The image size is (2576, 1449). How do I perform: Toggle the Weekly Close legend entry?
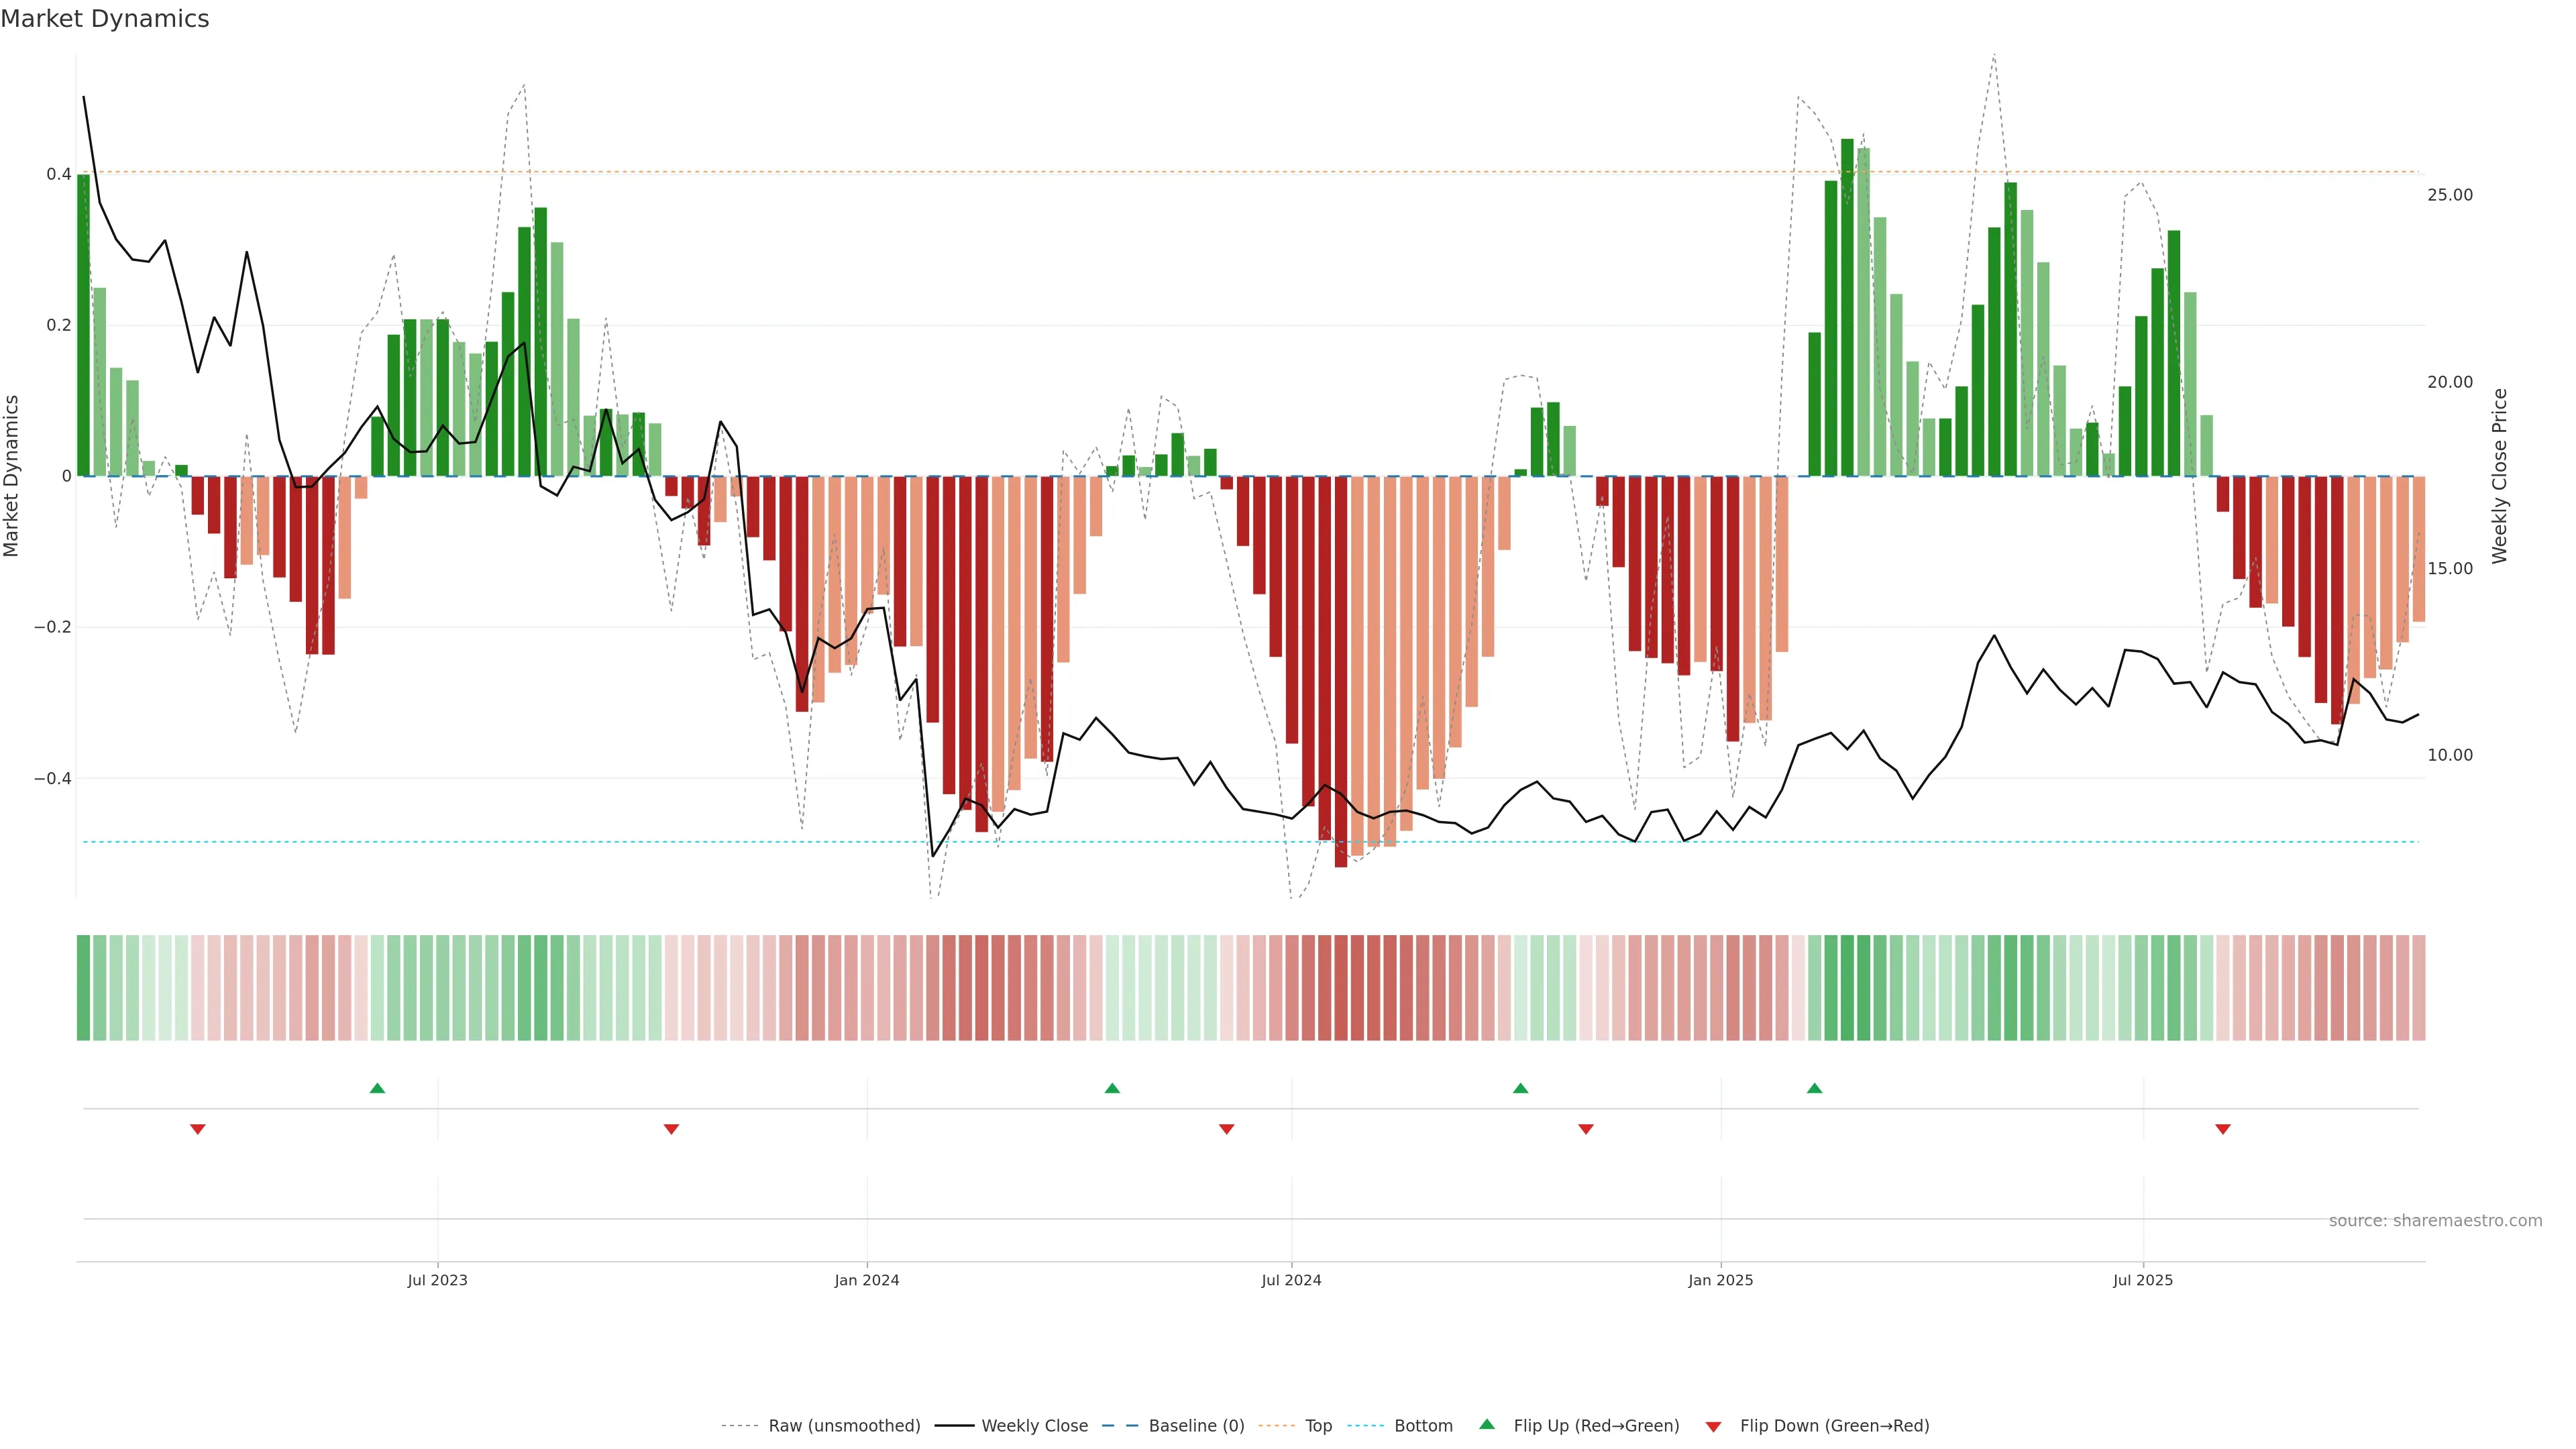[x=1034, y=1425]
